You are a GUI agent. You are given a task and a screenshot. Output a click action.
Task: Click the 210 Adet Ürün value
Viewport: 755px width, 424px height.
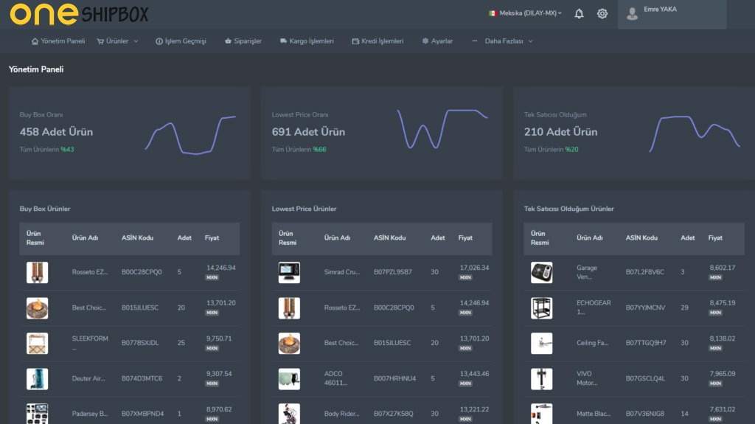pos(560,132)
